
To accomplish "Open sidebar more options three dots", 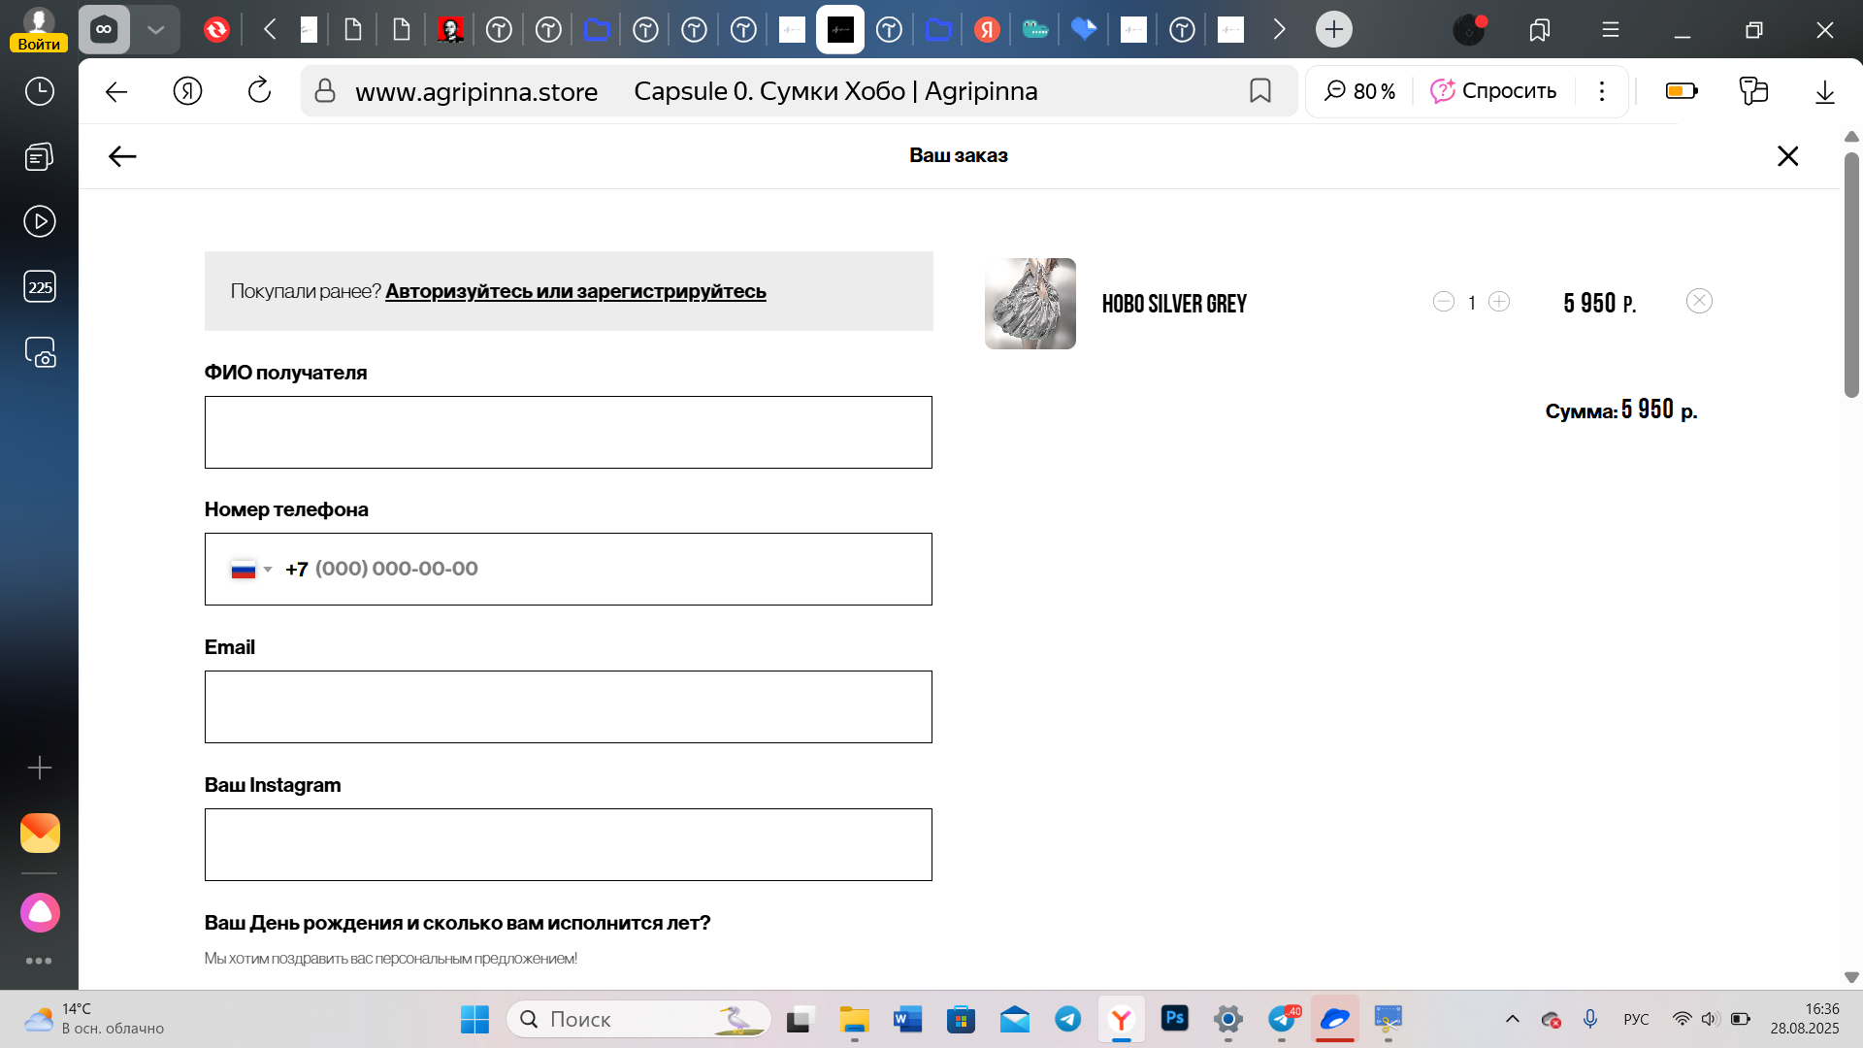I will pos(39,961).
